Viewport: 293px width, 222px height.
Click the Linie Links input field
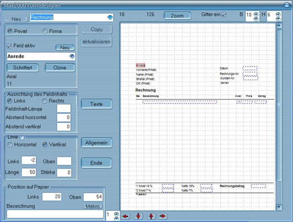point(29,160)
